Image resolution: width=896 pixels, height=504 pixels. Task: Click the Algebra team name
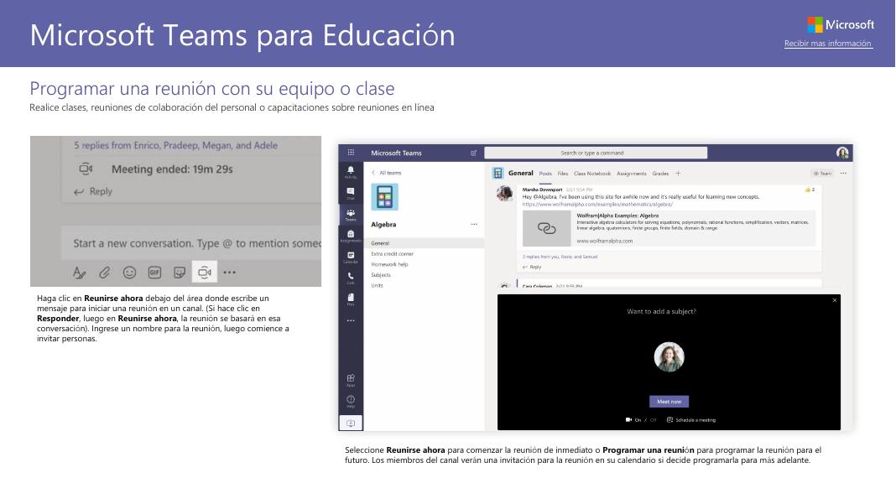coord(383,225)
